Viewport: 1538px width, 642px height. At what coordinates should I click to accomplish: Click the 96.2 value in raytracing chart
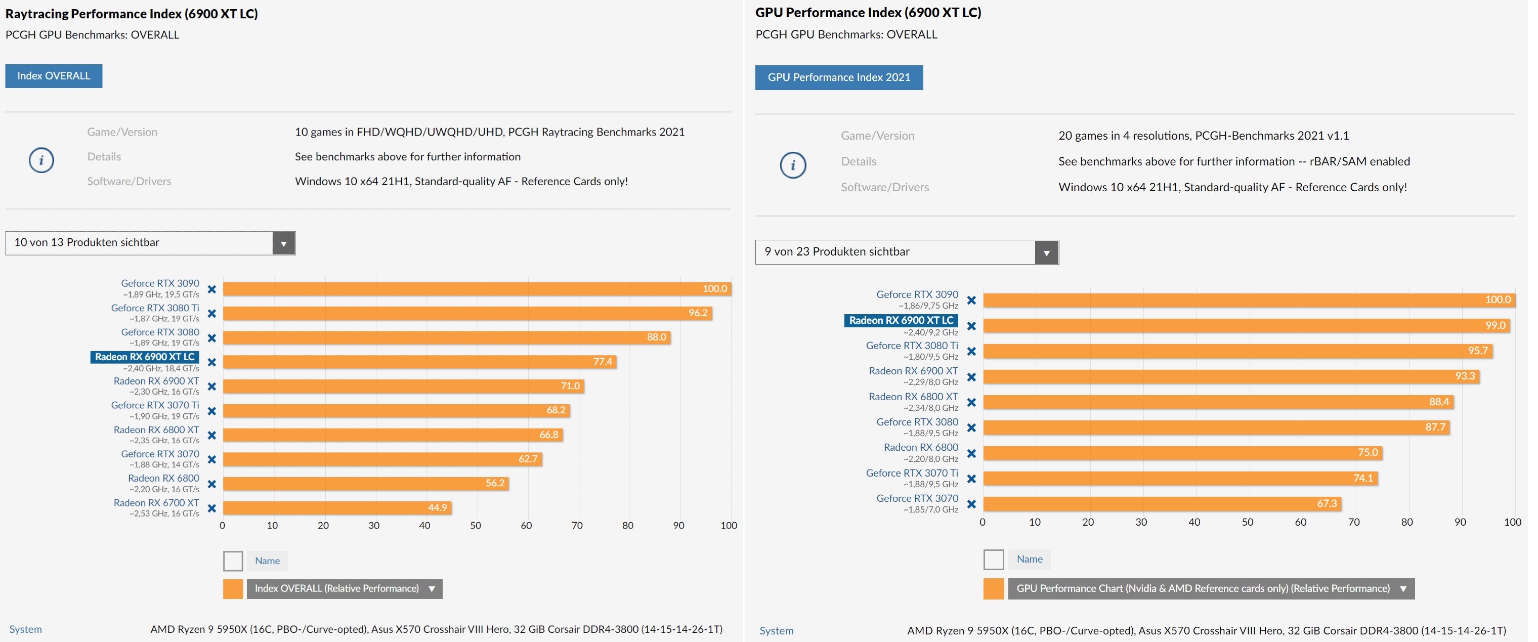pyautogui.click(x=698, y=313)
